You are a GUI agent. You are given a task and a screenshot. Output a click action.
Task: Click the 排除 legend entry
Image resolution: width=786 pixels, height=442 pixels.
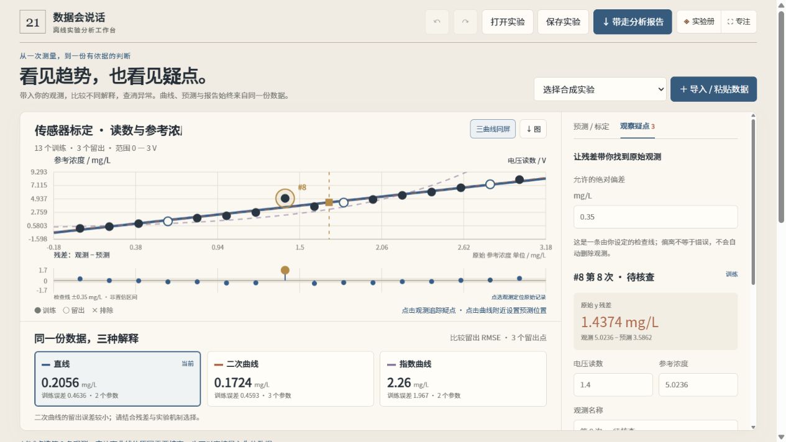tap(103, 310)
